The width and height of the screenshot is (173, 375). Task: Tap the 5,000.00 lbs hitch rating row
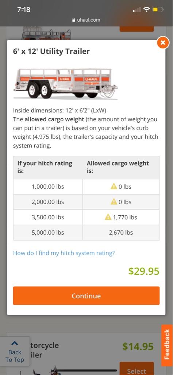point(86,233)
